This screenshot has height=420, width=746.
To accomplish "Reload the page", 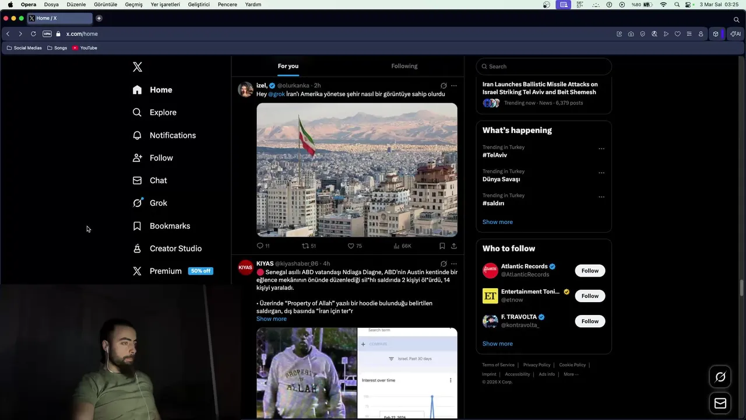I will pyautogui.click(x=33, y=34).
